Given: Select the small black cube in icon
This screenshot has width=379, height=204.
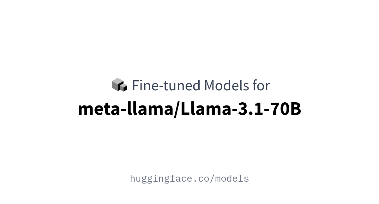Looking at the screenshot, I should [124, 88].
